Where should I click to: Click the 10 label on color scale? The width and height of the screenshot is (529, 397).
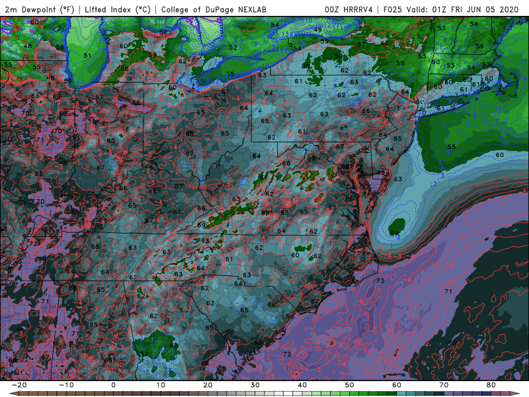point(161,385)
